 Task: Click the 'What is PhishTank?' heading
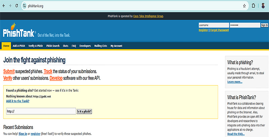click(242, 98)
